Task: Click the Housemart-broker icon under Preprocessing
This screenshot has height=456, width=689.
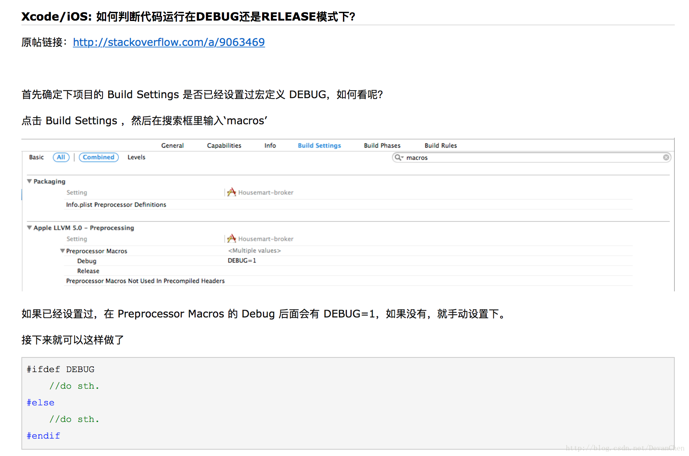Action: [232, 239]
